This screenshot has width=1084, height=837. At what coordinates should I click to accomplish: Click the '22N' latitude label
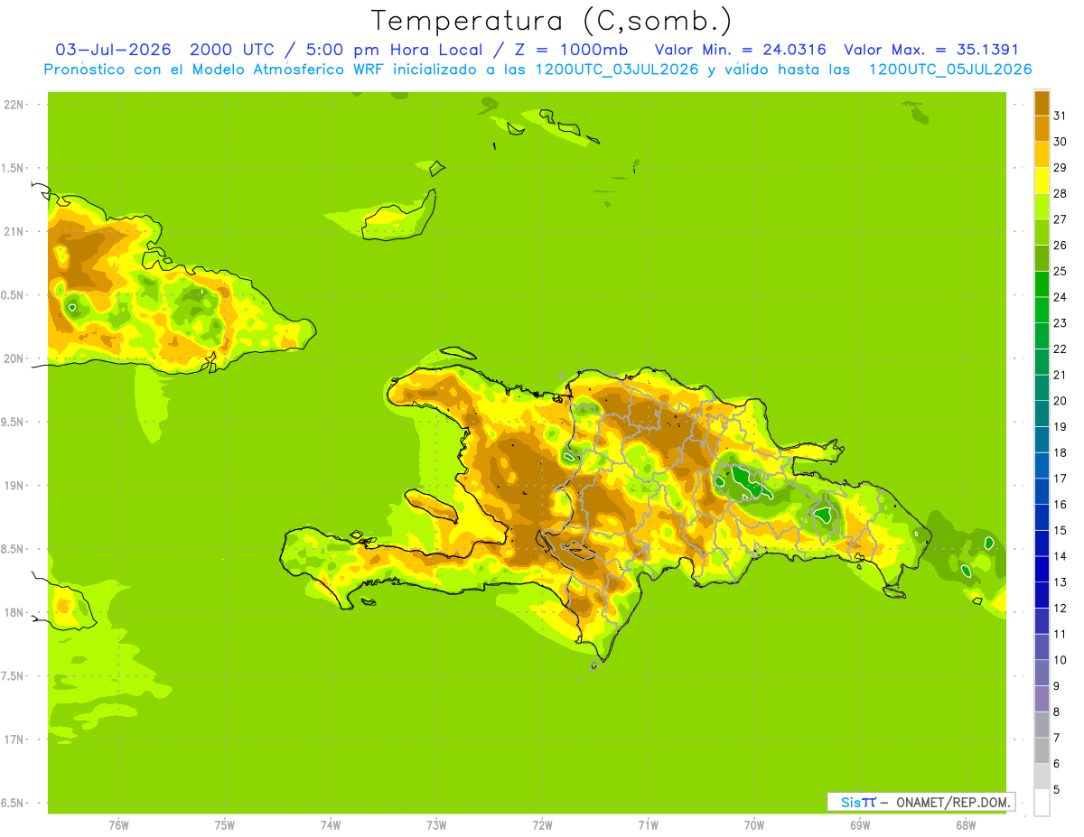14,105
